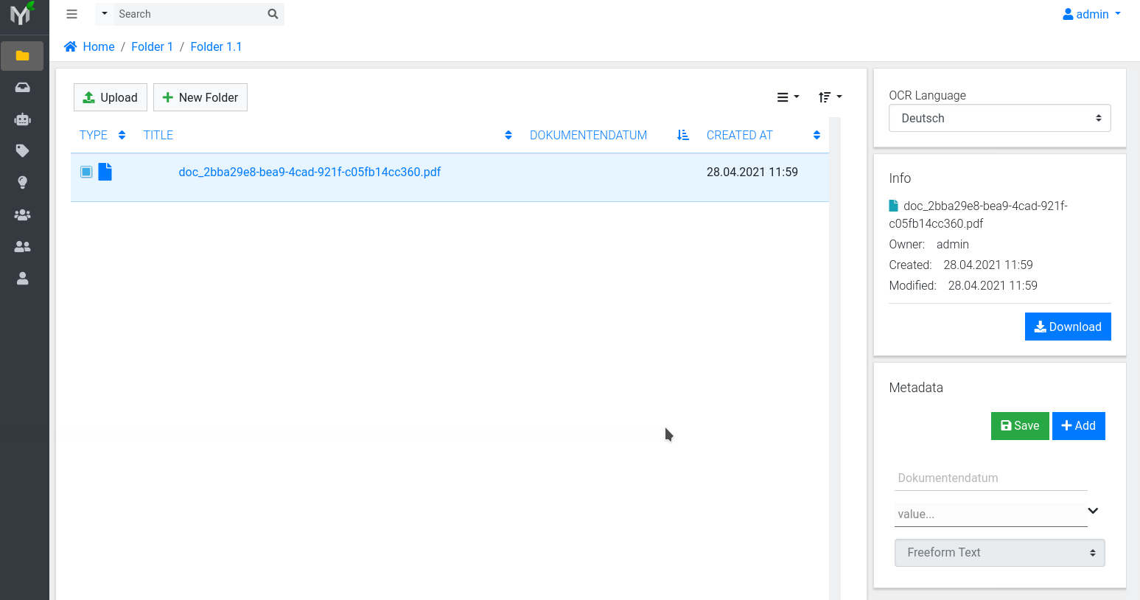
Task: Open the lightbulb sidebar icon
Action: coord(22,183)
